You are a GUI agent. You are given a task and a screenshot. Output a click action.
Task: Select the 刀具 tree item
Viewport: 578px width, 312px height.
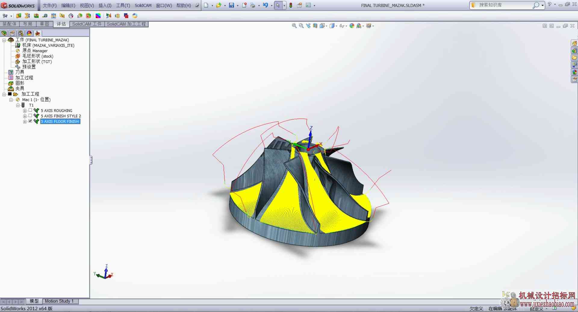[x=20, y=72]
